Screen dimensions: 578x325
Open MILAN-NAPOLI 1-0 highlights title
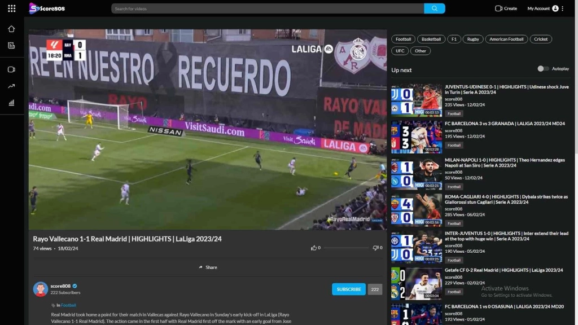coord(505,162)
